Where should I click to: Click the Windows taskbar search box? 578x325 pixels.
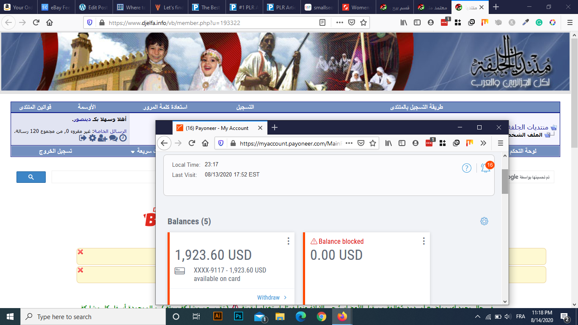coord(94,317)
